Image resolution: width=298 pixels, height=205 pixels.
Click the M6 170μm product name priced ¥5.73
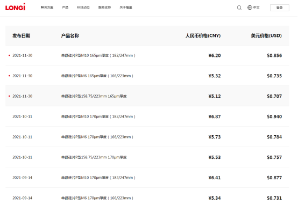(97, 137)
